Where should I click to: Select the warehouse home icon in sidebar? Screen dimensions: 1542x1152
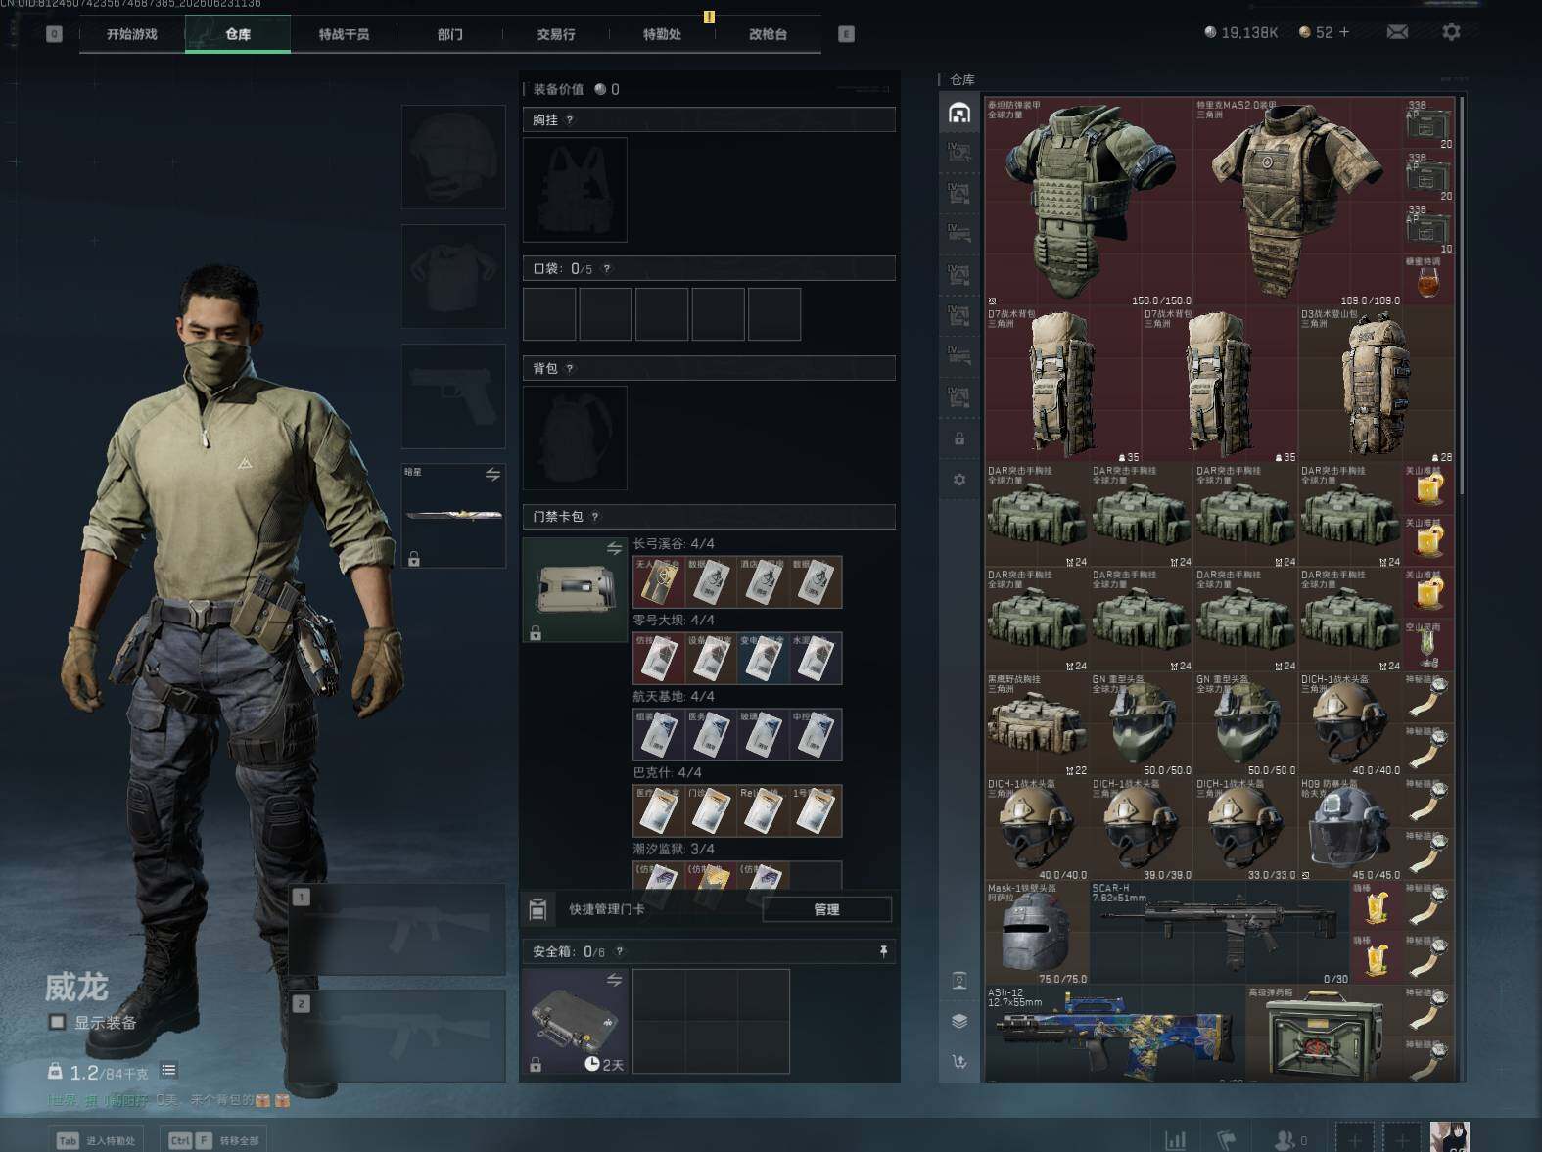point(958,113)
